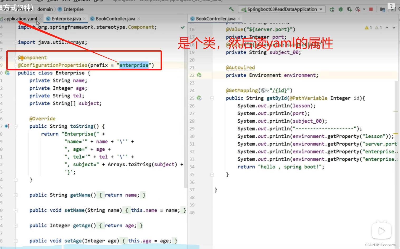
Task: Click the "private String subject_00;" declaration
Action: 263,52
